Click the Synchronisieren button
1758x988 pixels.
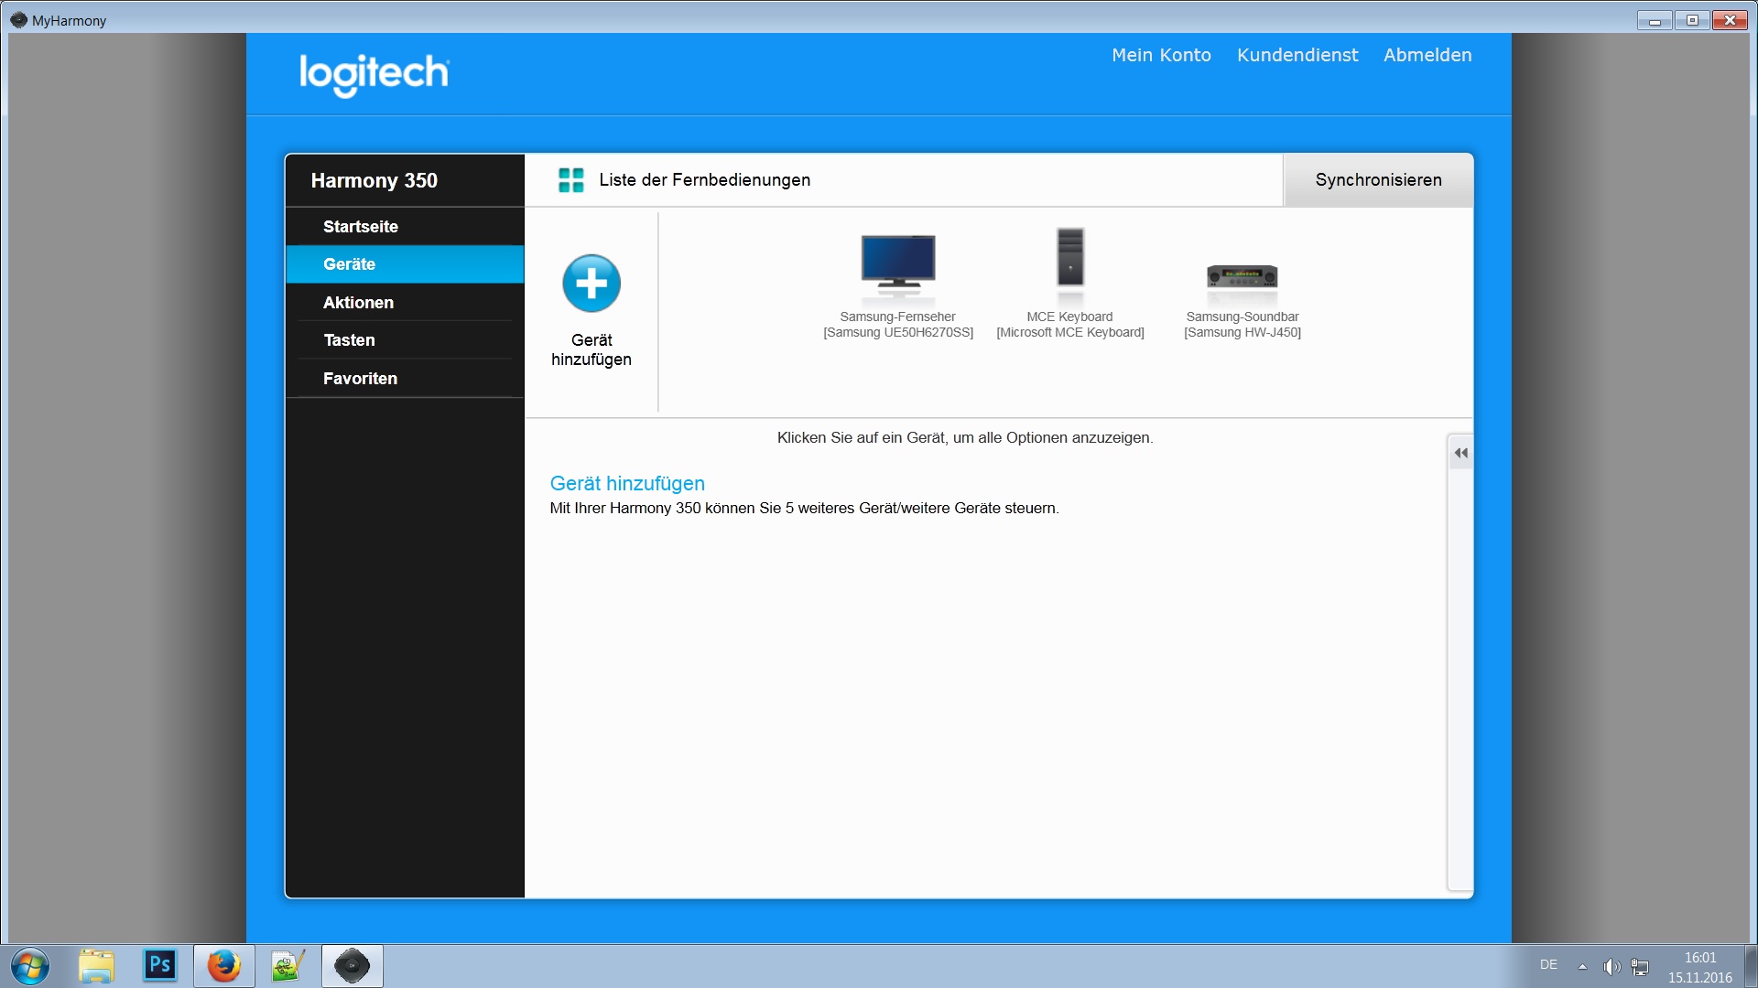tap(1378, 180)
